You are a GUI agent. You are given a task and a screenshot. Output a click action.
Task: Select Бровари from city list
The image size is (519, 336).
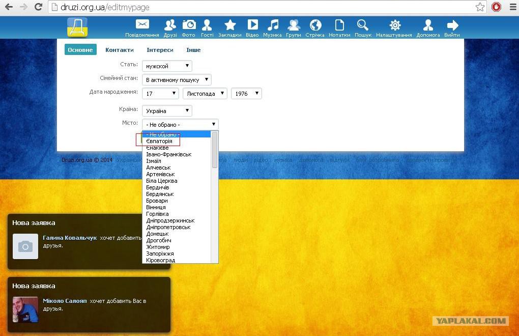pyautogui.click(x=177, y=201)
